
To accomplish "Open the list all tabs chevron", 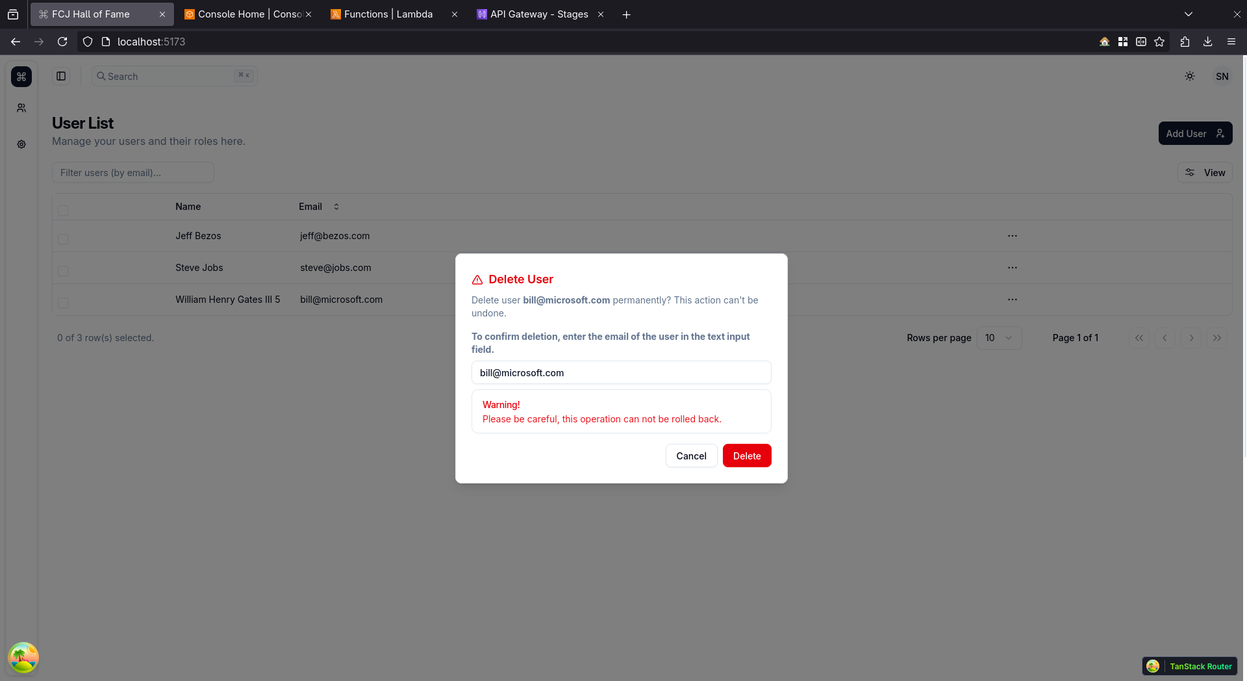I will [1189, 14].
